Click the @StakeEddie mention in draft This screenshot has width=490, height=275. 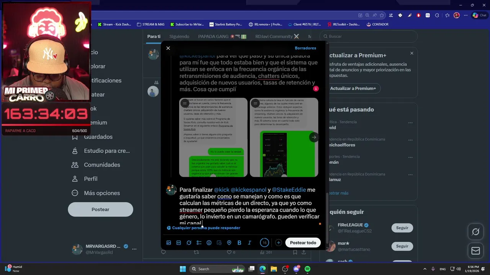(289, 190)
